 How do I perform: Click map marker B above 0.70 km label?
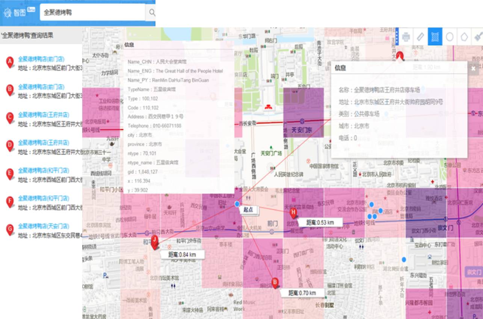(275, 283)
